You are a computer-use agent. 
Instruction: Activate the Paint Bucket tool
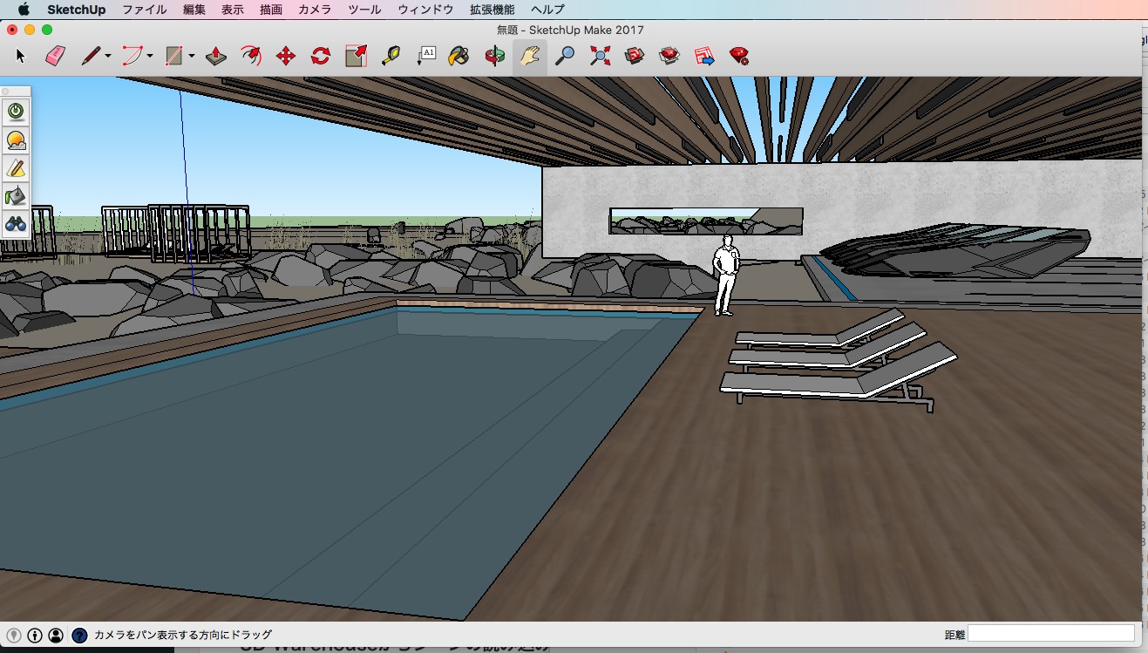(x=459, y=57)
